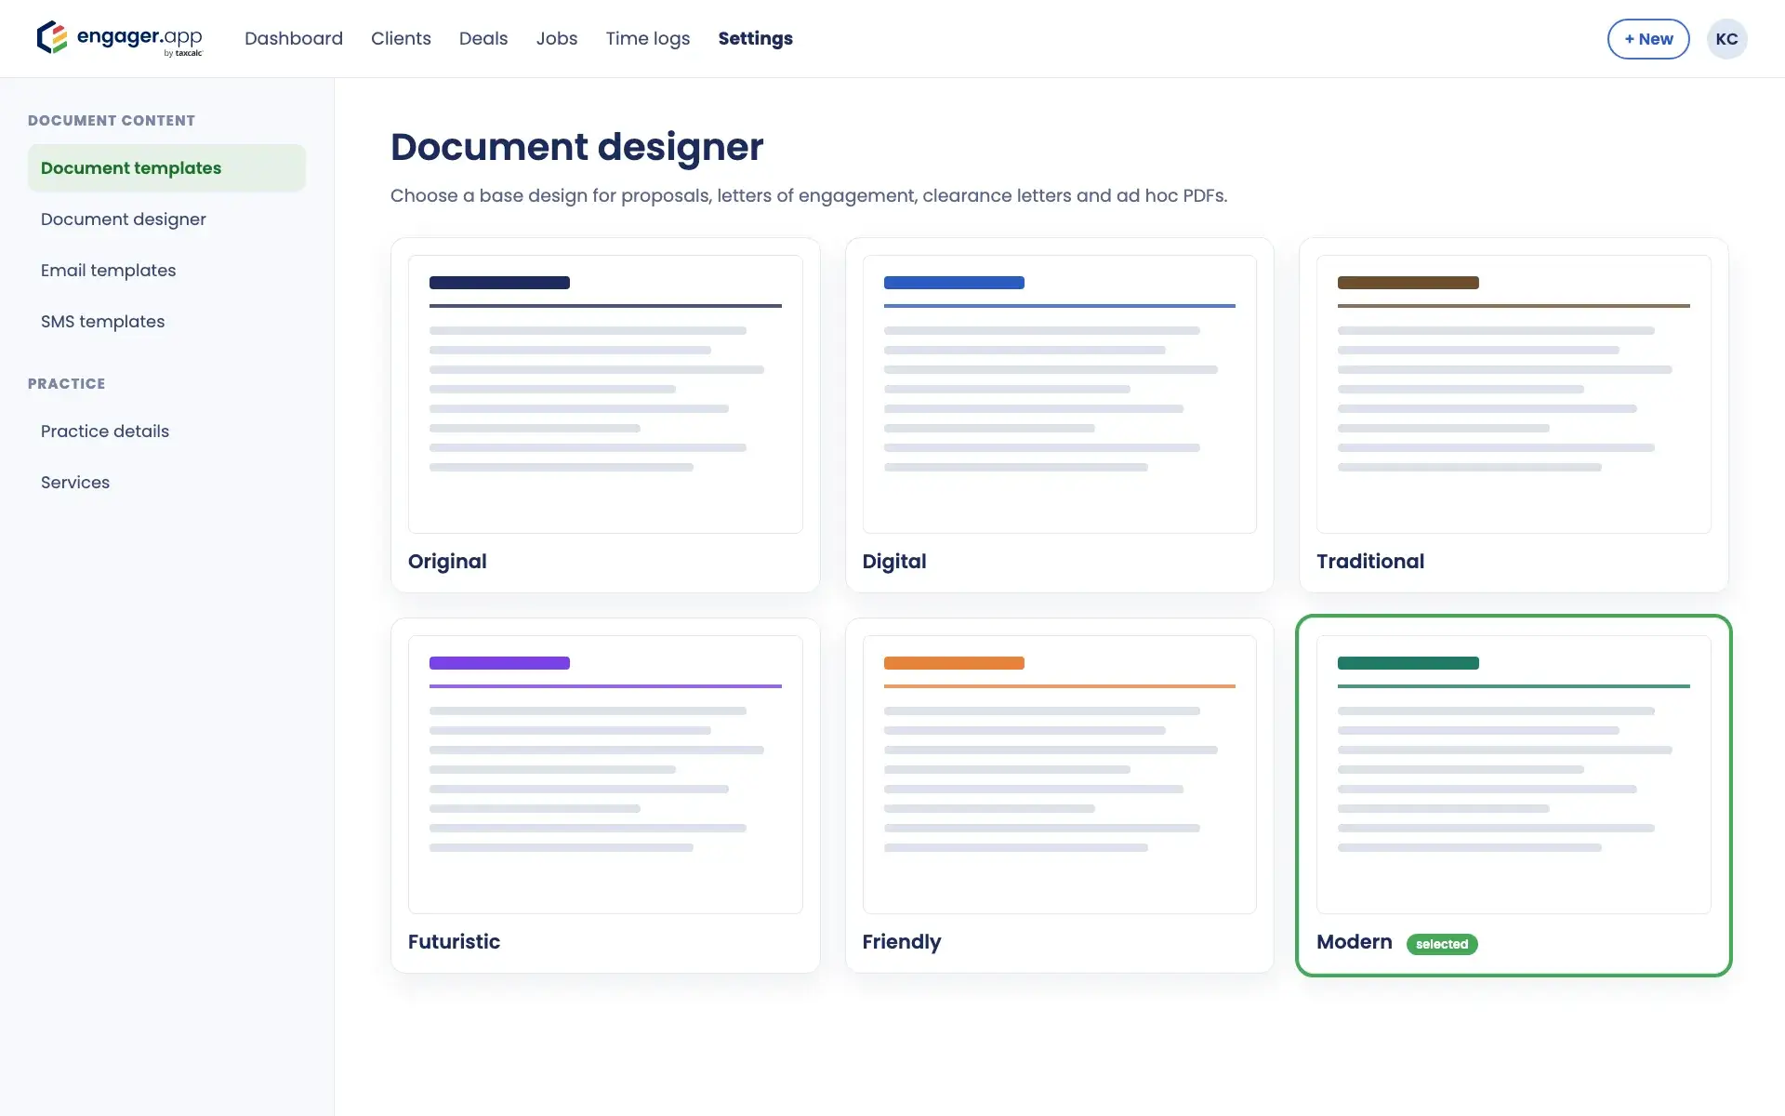Screen dimensions: 1785x1116
Task: Select the Settings nav item
Action: click(x=755, y=38)
